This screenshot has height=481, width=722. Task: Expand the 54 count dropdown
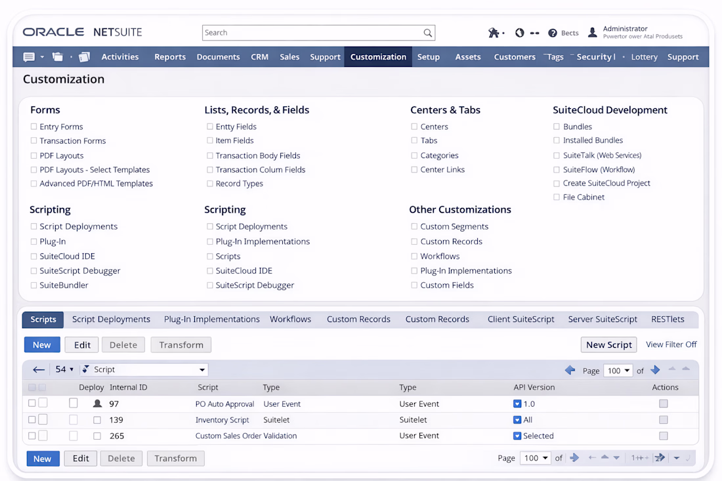pos(72,369)
